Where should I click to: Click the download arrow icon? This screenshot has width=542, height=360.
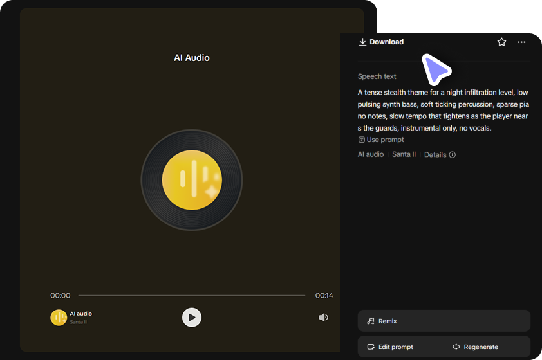coord(362,42)
